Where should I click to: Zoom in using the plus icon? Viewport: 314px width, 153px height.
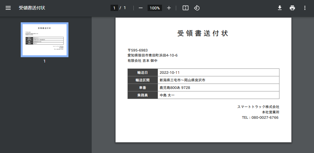169,8
